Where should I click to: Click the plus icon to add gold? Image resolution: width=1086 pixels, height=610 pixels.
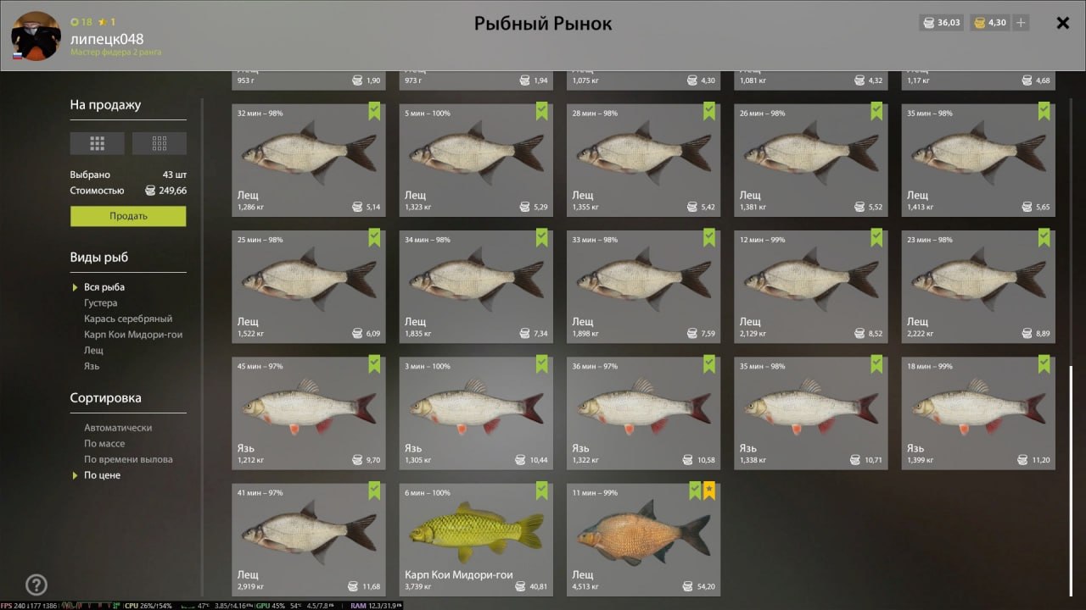(x=1021, y=23)
